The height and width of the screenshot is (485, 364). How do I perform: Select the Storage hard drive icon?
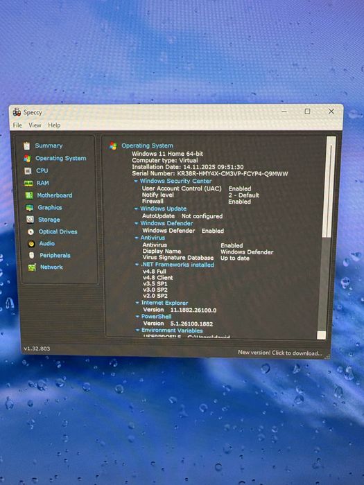[x=30, y=220]
